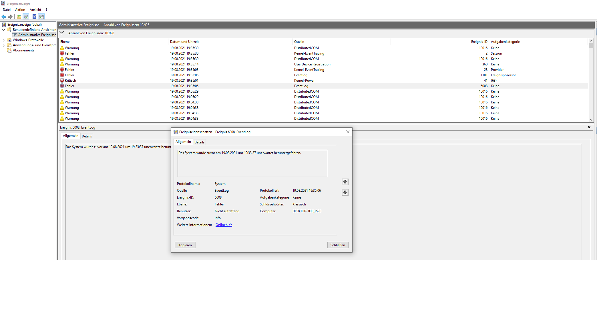Toggle the action pane toolbar icon
Image resolution: width=597 pixels, height=336 pixels.
[41, 17]
